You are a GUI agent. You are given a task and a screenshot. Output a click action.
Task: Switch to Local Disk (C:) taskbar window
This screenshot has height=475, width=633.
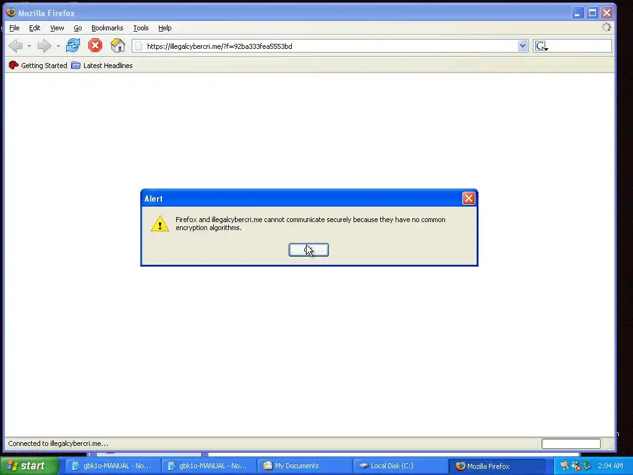click(400, 466)
